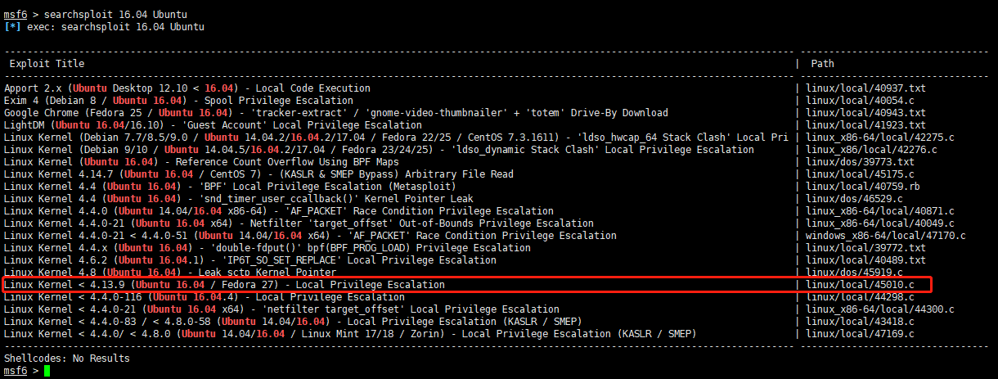Screen dimensions: 998x379
Task: Click highlighted Linux Kernel < 4.13.9 exploit title
Action: pyautogui.click(x=224, y=285)
